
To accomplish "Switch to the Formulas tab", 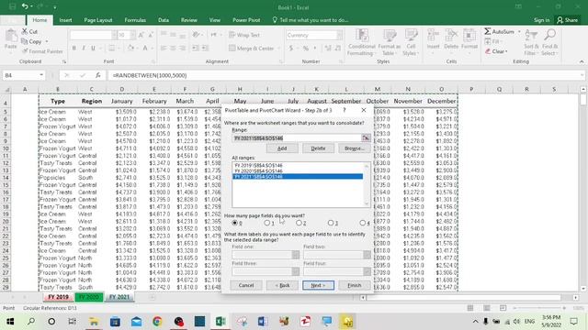I will point(135,20).
